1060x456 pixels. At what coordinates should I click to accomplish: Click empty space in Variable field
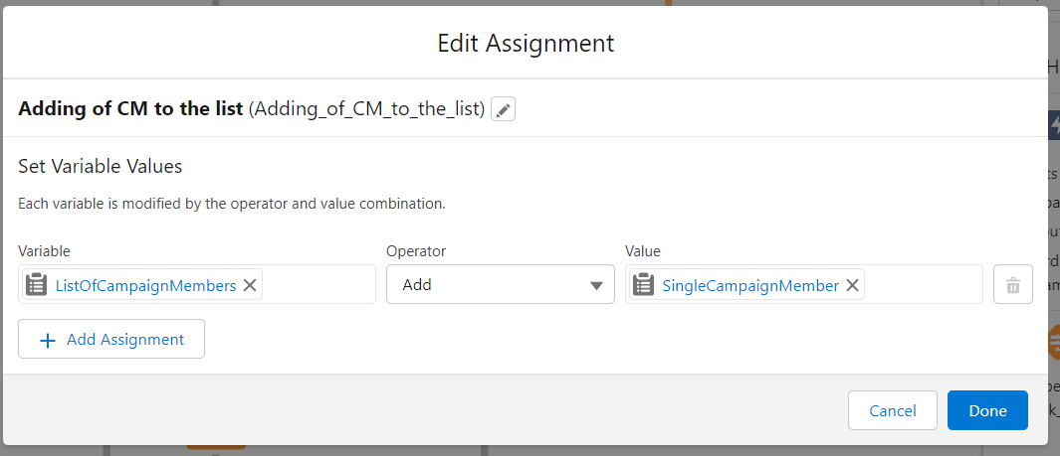click(x=318, y=285)
